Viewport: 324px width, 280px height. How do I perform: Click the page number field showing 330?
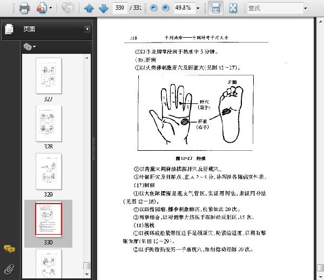tap(120, 8)
